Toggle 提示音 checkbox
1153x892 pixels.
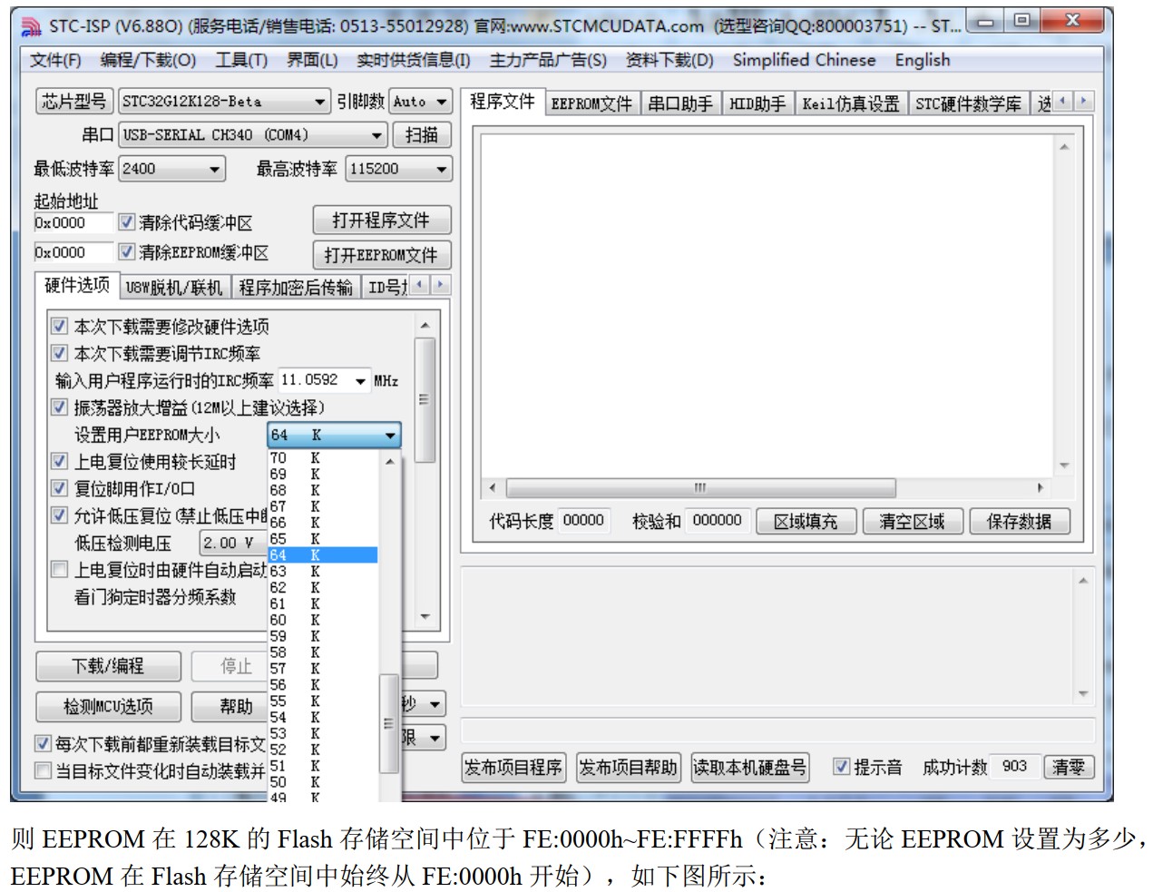point(841,767)
